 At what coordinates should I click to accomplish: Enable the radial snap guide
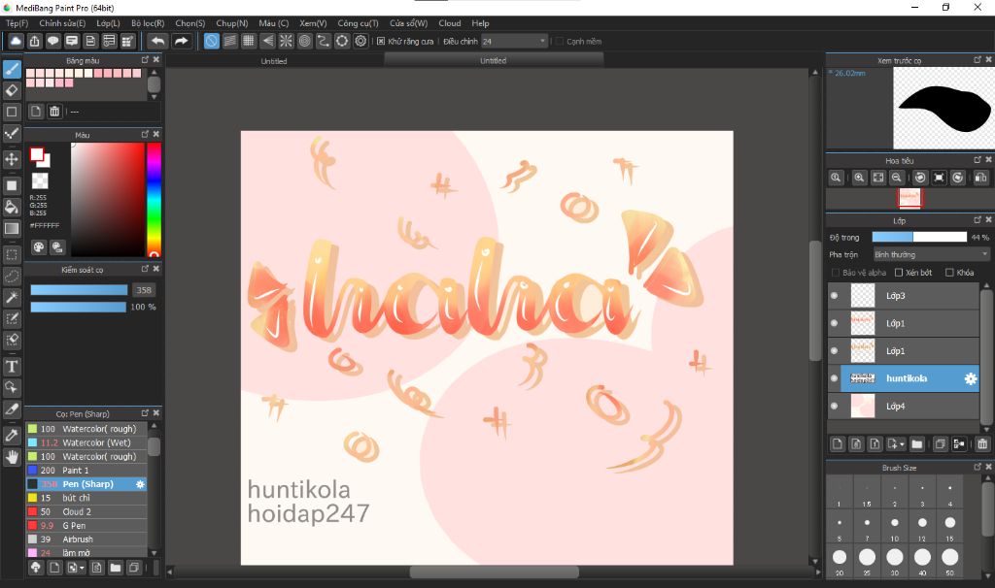point(287,41)
